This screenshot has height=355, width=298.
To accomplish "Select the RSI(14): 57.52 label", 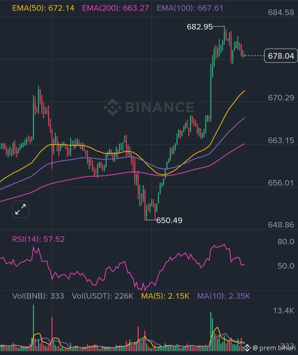I will [38, 239].
